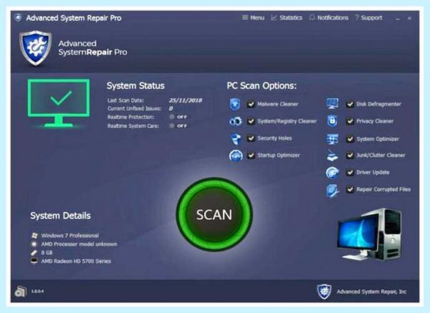Click the Advanced System Repair, Inc link
The width and height of the screenshot is (430, 313).
371,292
